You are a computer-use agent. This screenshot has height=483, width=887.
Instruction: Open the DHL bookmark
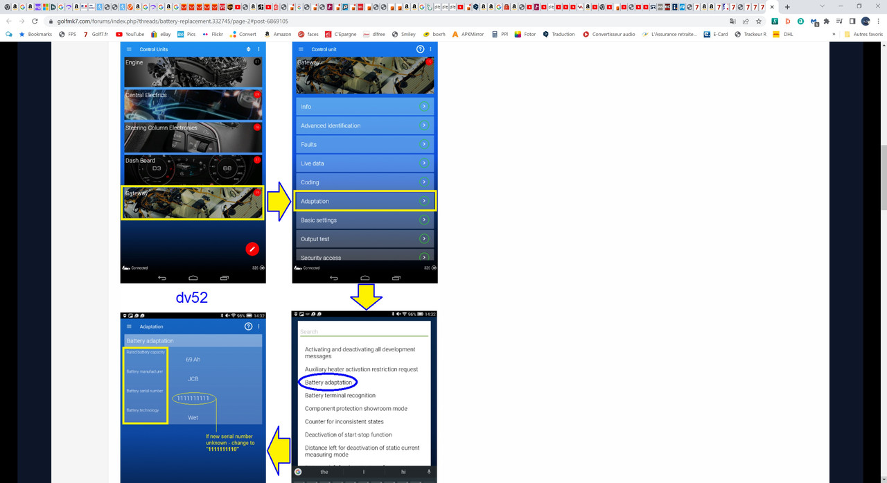pos(783,34)
